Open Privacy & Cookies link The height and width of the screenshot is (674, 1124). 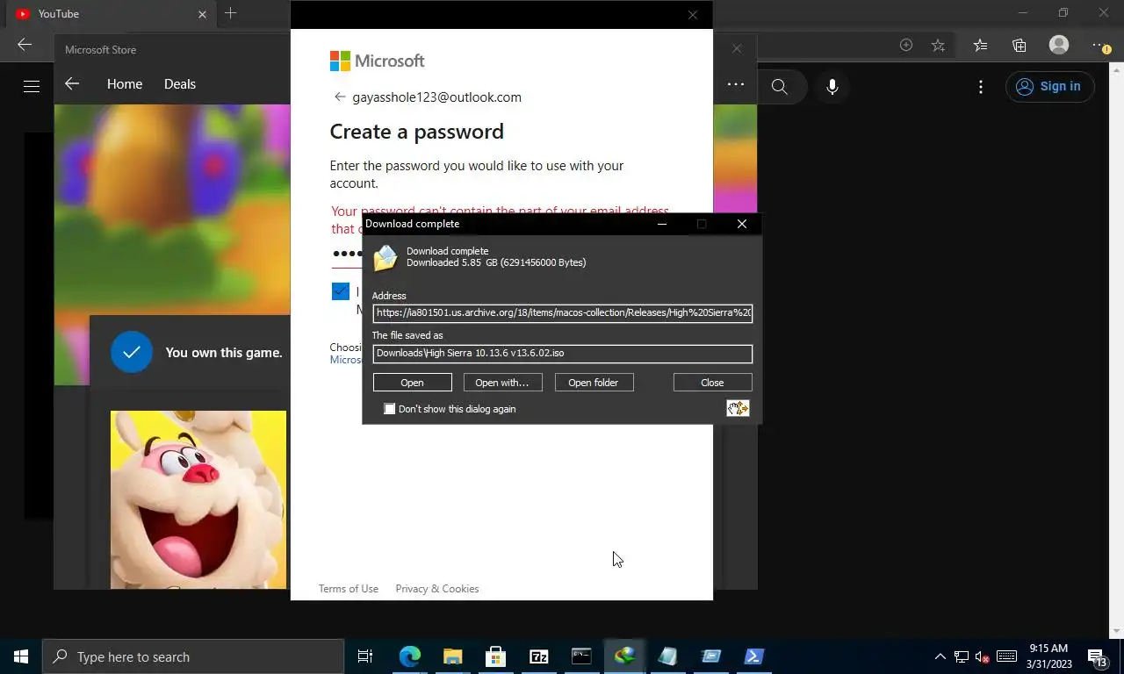pos(437,589)
